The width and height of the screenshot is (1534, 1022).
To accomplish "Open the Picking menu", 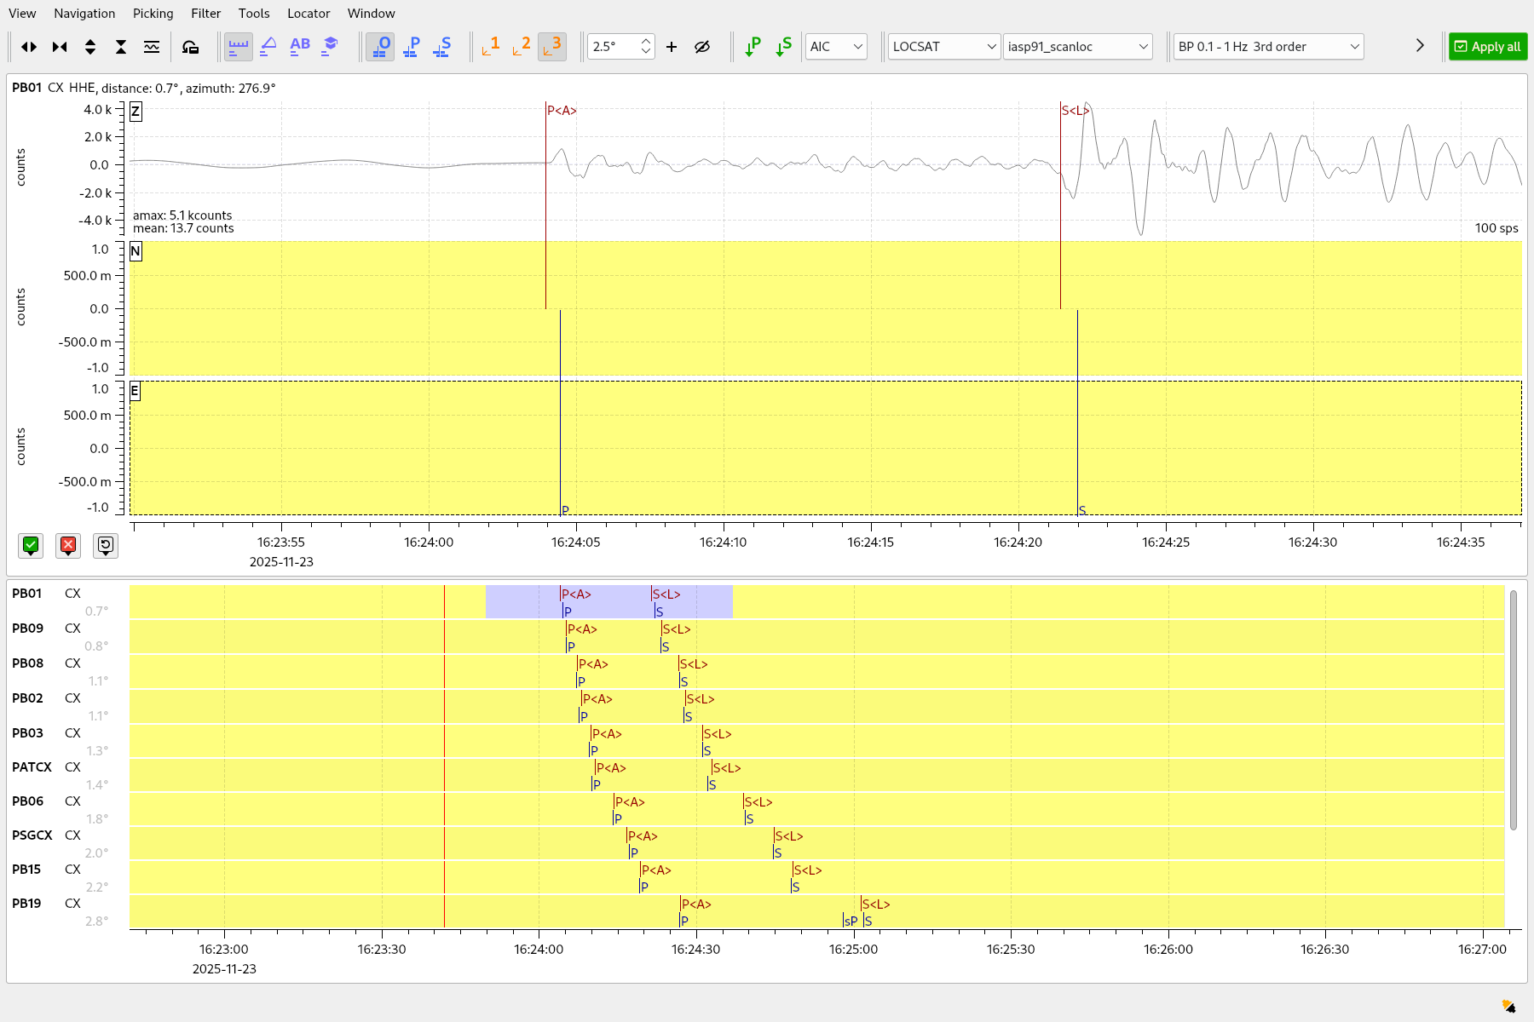I will pos(153,14).
